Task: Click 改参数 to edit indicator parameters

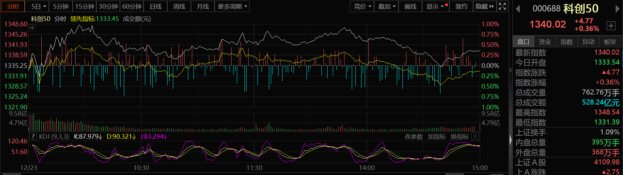Action: click(413, 137)
